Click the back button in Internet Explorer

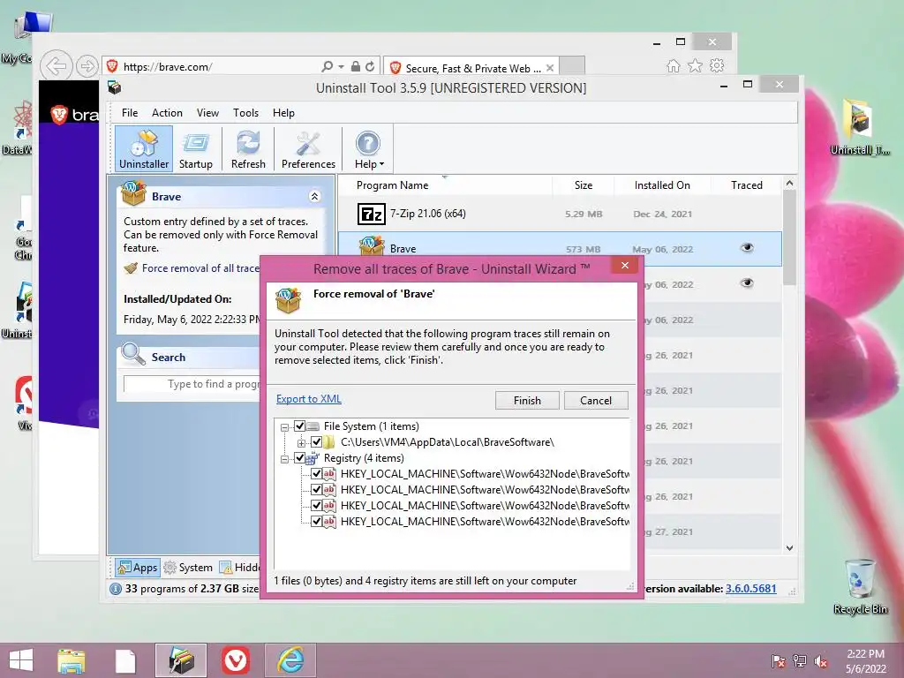tap(56, 65)
